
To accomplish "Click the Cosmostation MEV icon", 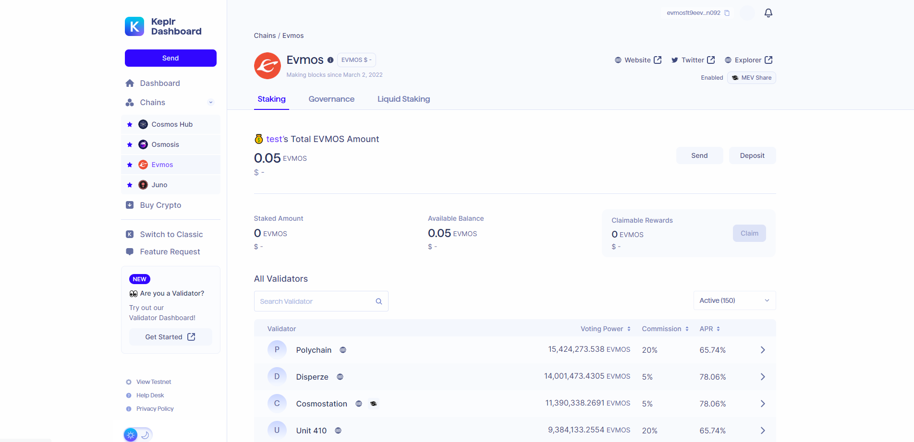I will 373,404.
